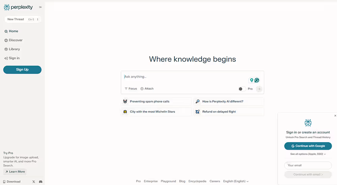Open the Playground footer link
The height and width of the screenshot is (185, 337).
[168, 181]
